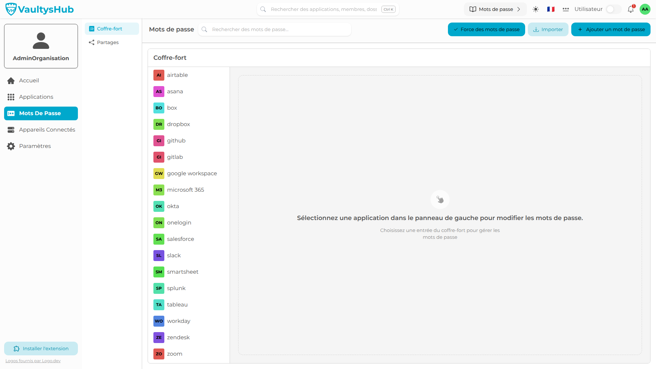Screen dimensions: 656x369
Task: Click the ON onelogin icon
Action: pyautogui.click(x=159, y=223)
